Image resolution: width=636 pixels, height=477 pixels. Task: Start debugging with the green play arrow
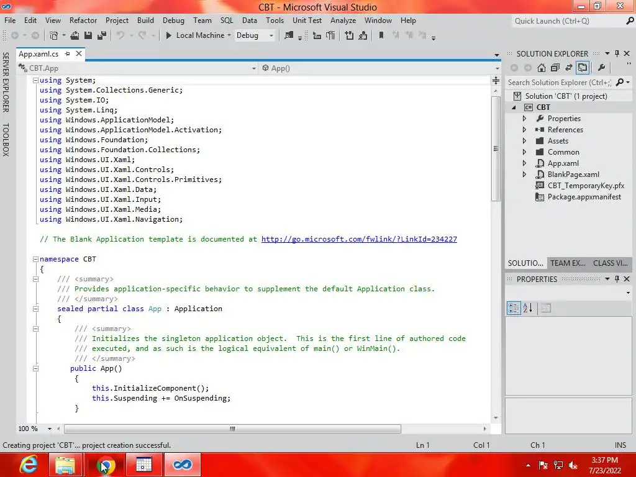(168, 35)
